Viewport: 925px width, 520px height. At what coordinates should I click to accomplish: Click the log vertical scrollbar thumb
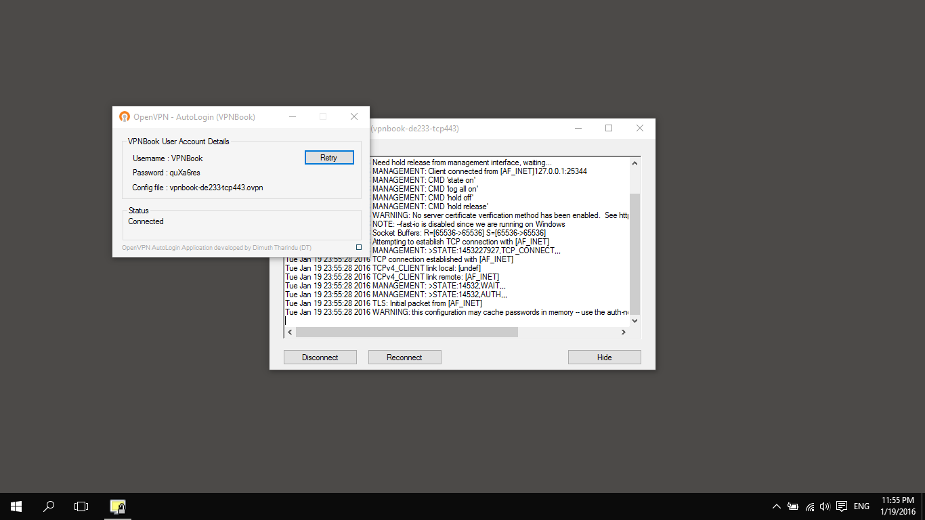[x=634, y=253]
